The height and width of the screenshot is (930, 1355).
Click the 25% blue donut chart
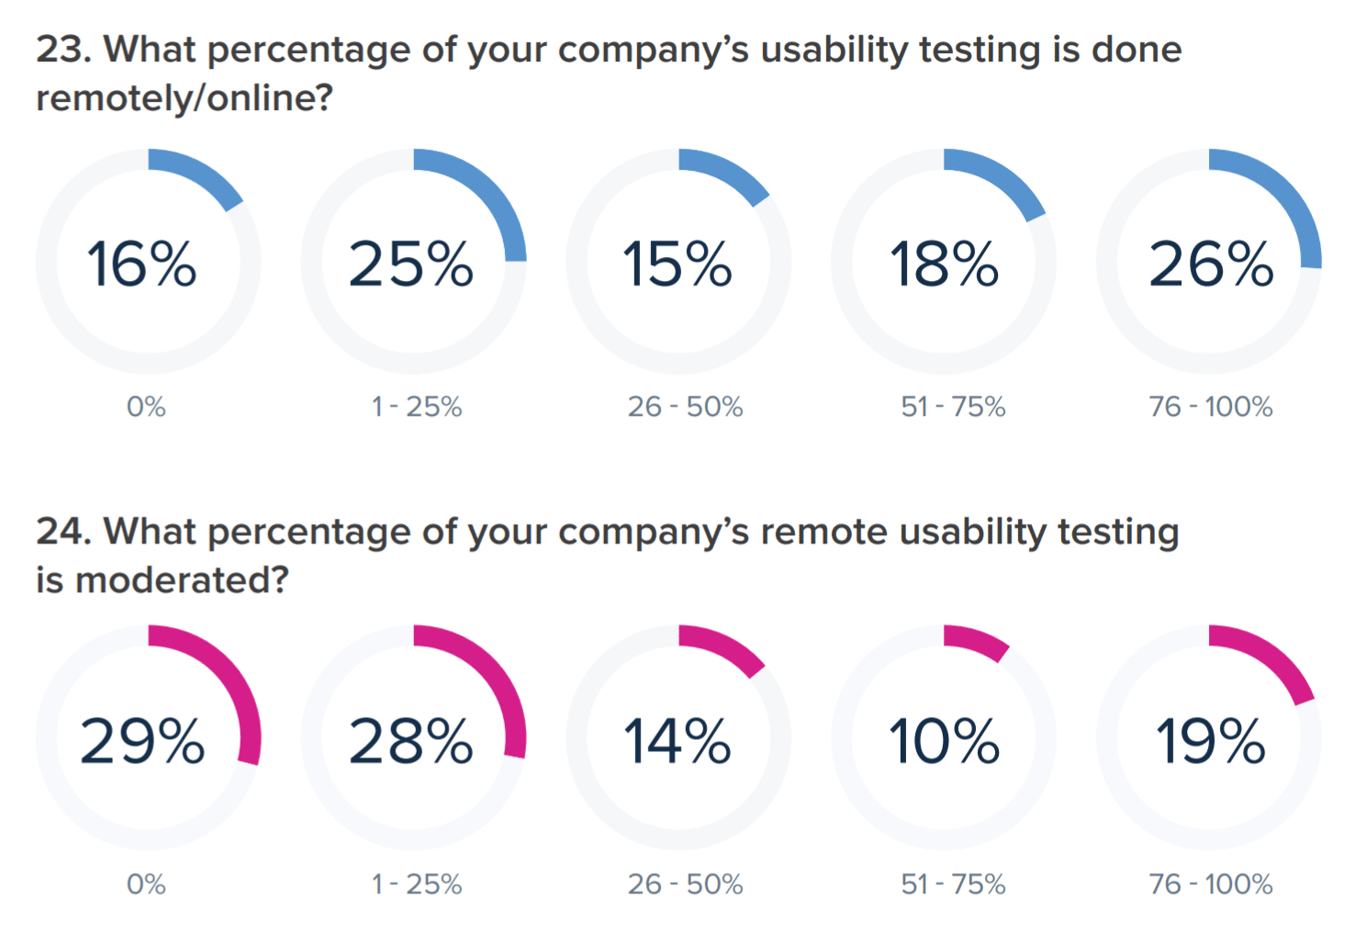tap(413, 263)
